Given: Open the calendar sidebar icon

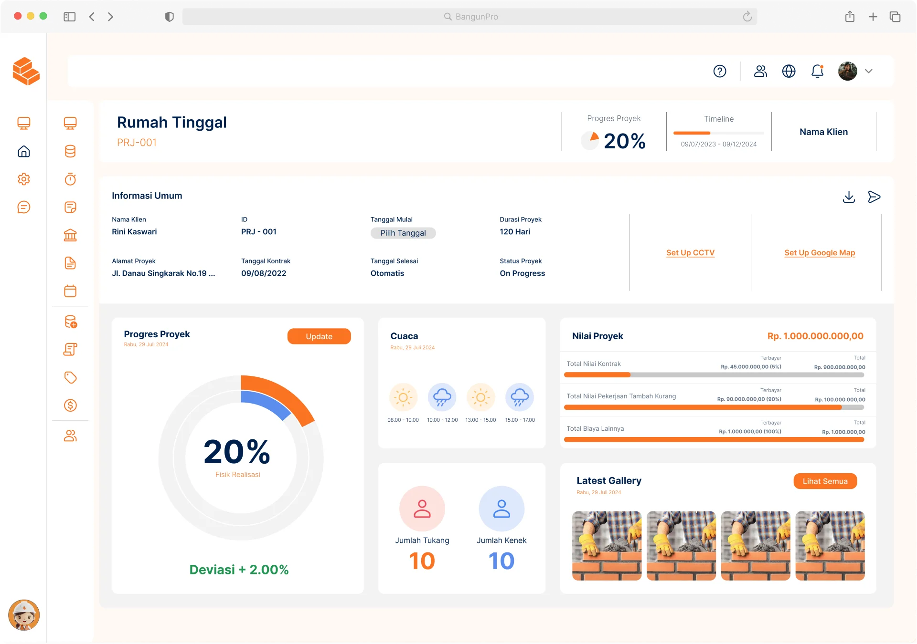Looking at the screenshot, I should point(70,291).
